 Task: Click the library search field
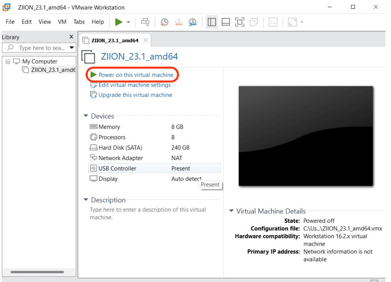(x=42, y=48)
